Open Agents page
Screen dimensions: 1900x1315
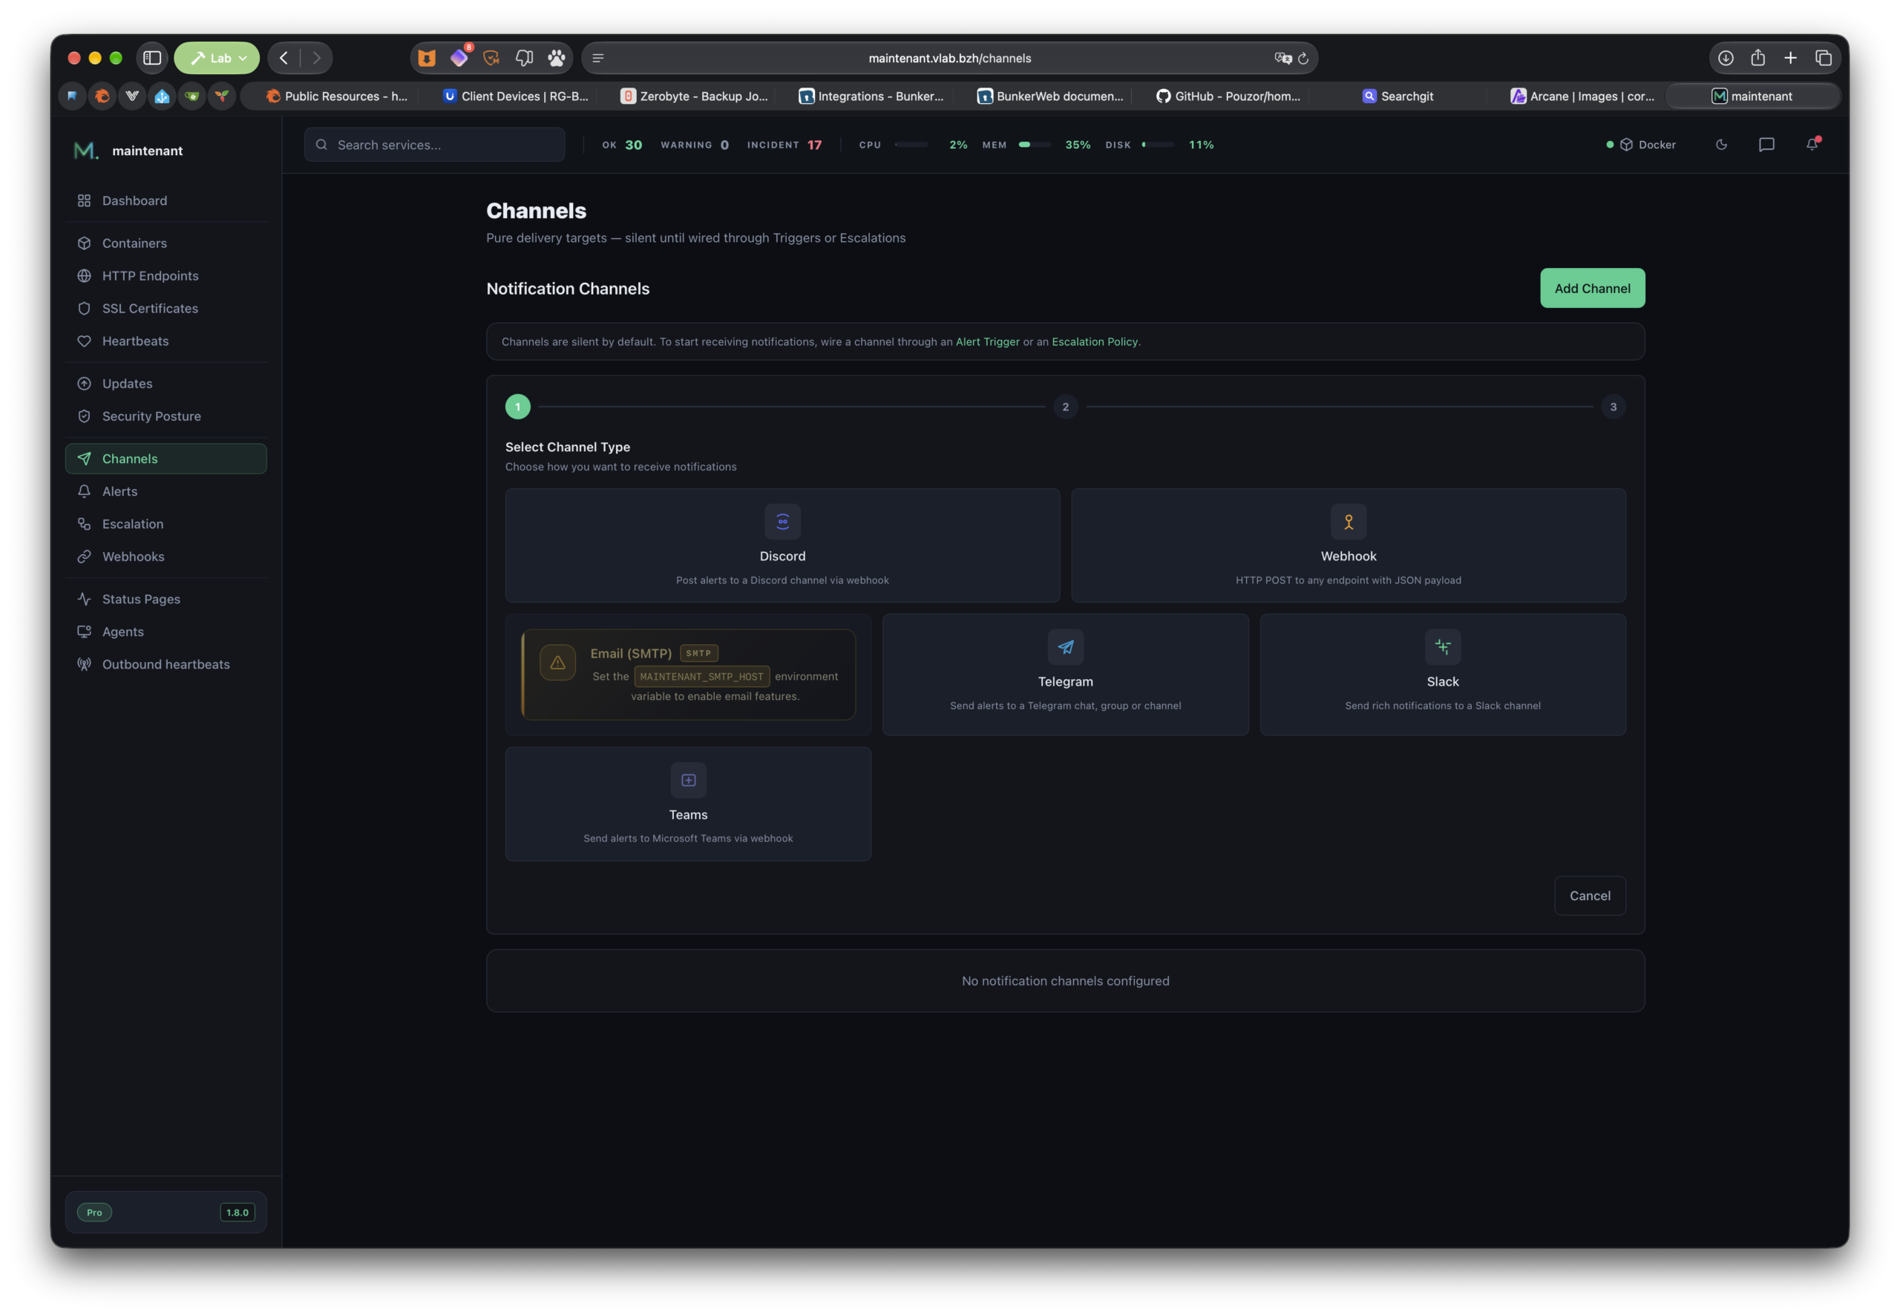tap(166, 631)
